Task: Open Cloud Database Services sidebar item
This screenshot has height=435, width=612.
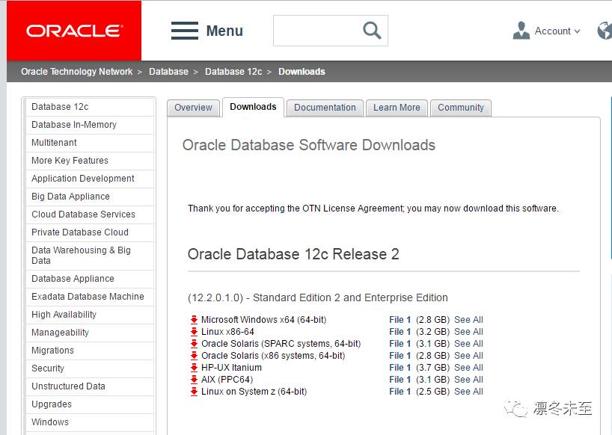Action: [x=90, y=215]
